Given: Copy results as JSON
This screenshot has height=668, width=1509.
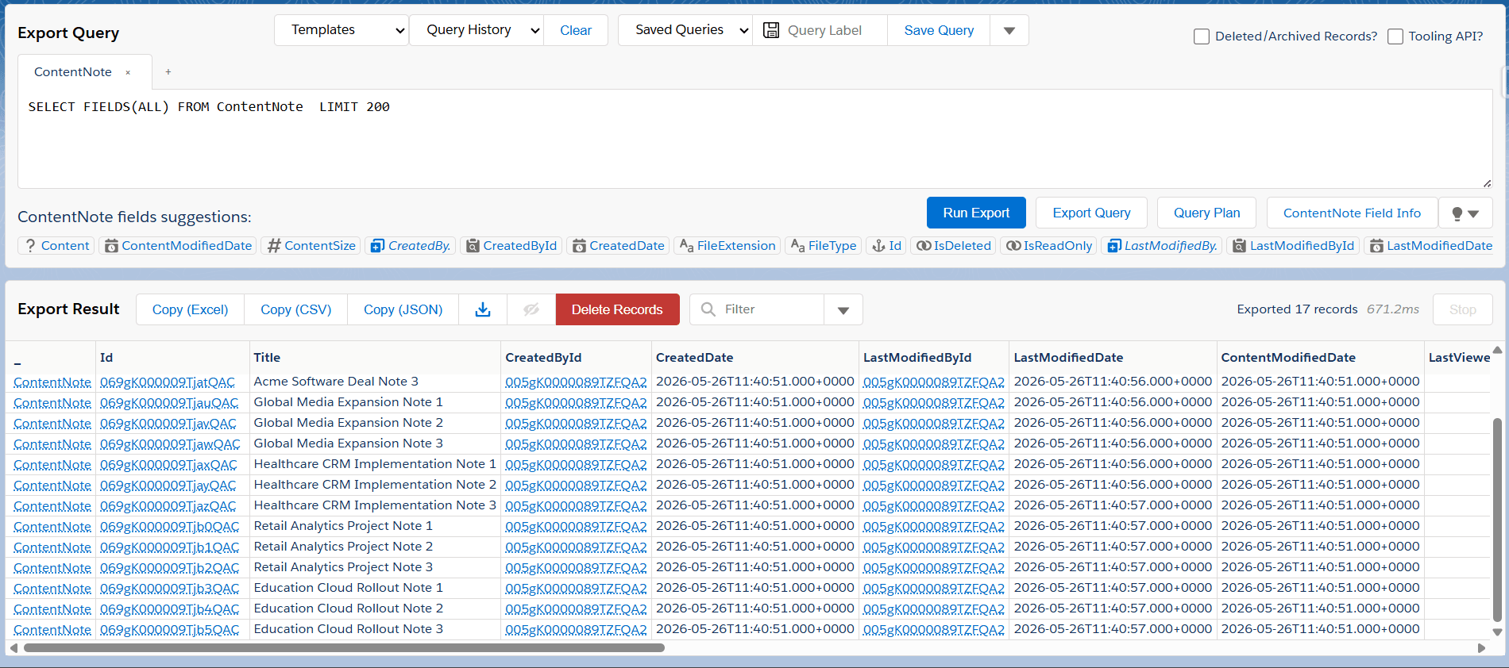Looking at the screenshot, I should [403, 309].
